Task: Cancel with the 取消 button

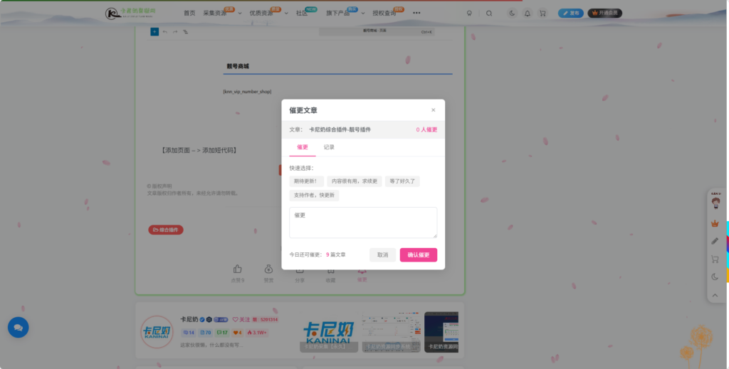Action: click(382, 255)
